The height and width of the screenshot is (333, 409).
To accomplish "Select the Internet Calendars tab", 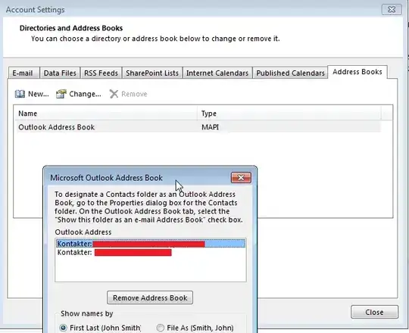I will [x=217, y=73].
